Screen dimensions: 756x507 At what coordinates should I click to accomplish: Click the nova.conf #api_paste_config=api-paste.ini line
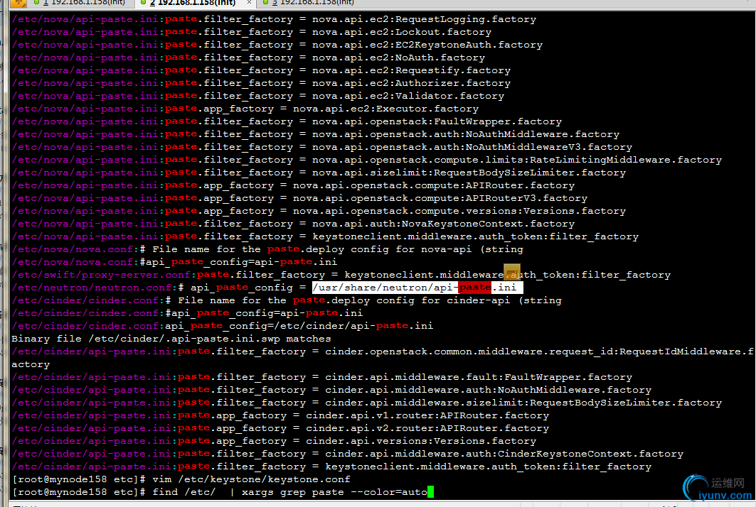[x=174, y=262]
